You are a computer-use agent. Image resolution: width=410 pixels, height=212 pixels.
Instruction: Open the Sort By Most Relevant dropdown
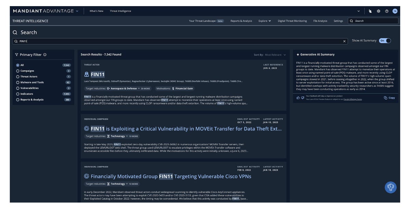click(275, 55)
